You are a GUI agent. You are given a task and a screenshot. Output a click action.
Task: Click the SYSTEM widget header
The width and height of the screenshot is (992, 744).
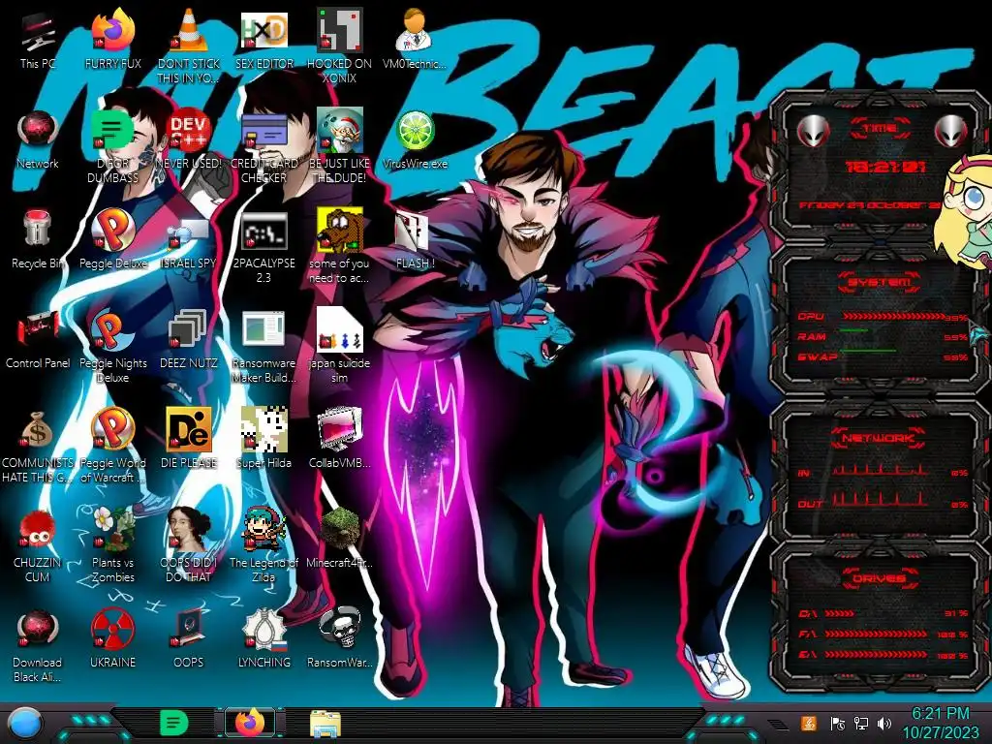click(x=880, y=282)
